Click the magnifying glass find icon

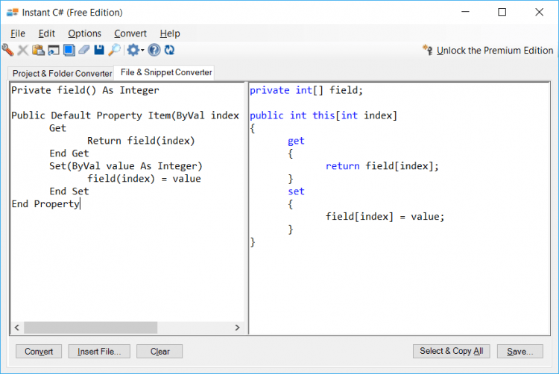(x=114, y=50)
